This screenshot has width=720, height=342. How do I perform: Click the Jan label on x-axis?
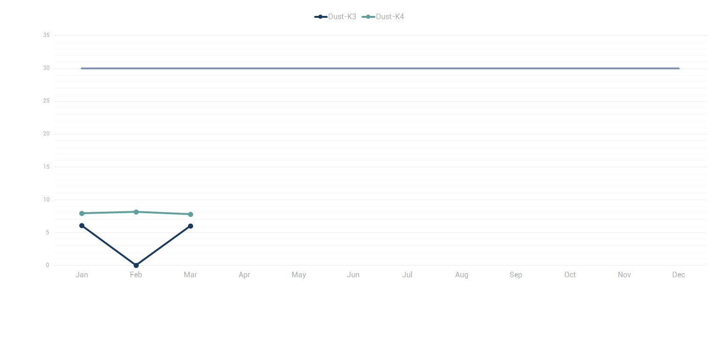82,275
